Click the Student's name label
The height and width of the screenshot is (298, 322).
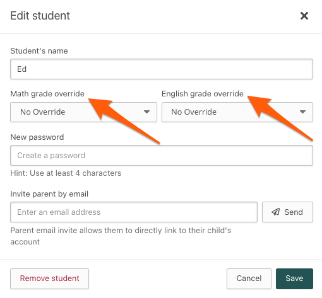coord(39,51)
